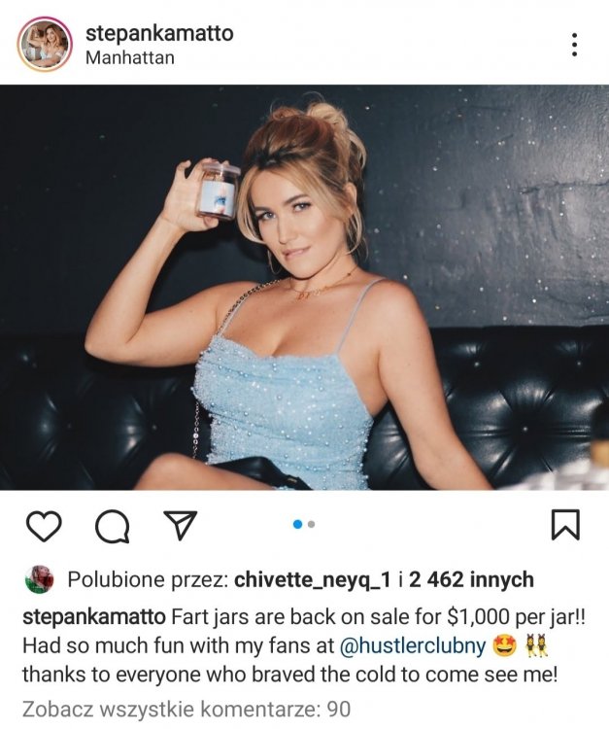The image size is (609, 729).
Task: Click the jar held up in the photo
Action: point(218,191)
